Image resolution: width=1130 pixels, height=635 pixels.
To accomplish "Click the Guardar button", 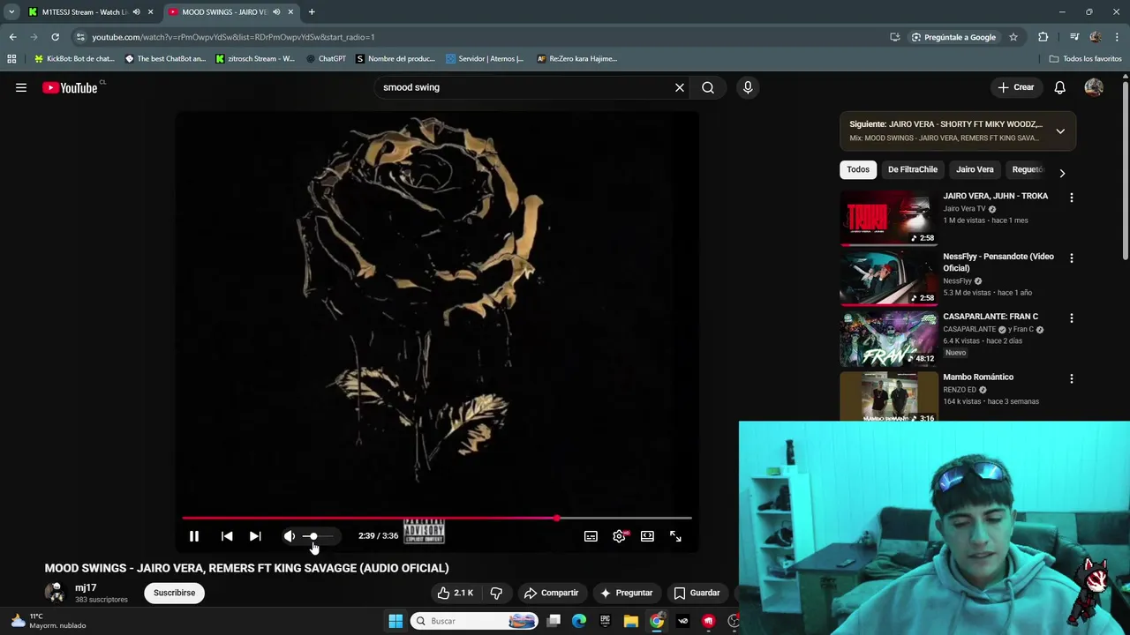I will point(697,593).
